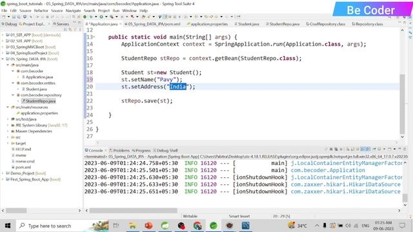Open the File menu

coord(5,10)
